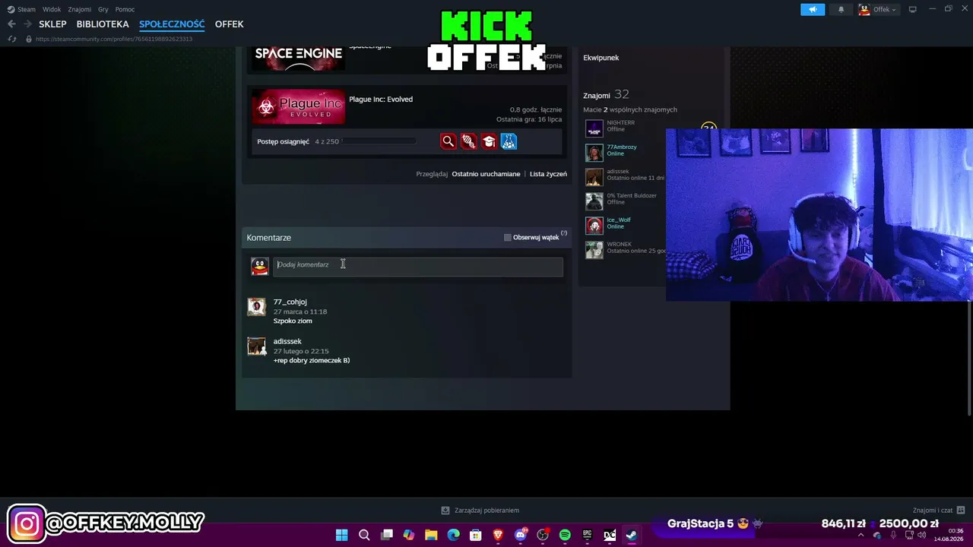This screenshot has width=973, height=547.
Task: Click the profile URL in the address bar
Action: pos(114,39)
